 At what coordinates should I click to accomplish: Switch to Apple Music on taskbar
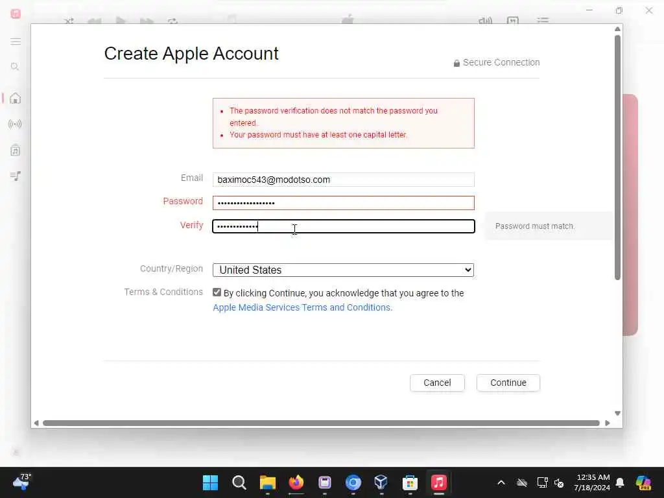(x=439, y=482)
